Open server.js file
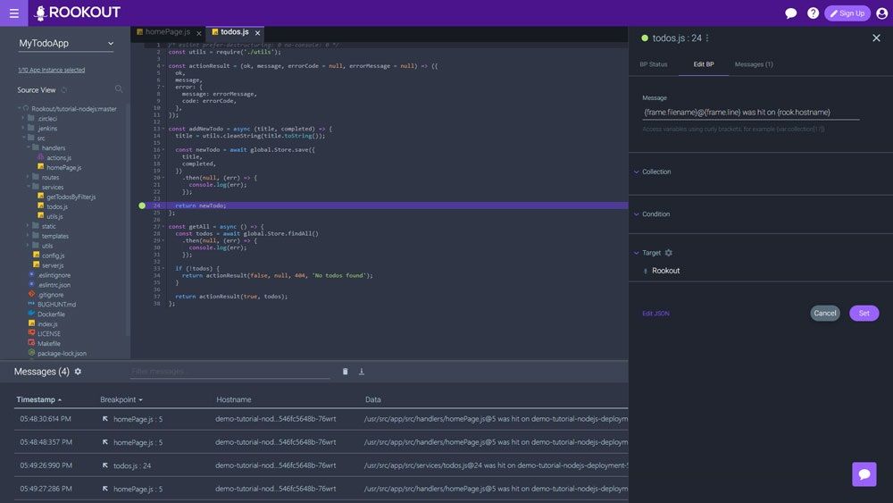This screenshot has width=893, height=503. (x=52, y=265)
